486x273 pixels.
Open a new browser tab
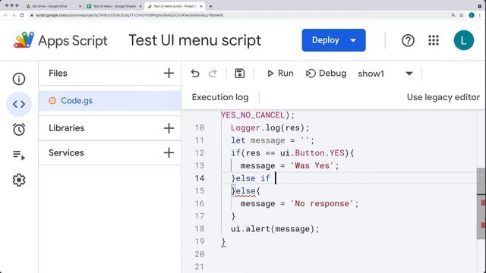pyautogui.click(x=211, y=6)
